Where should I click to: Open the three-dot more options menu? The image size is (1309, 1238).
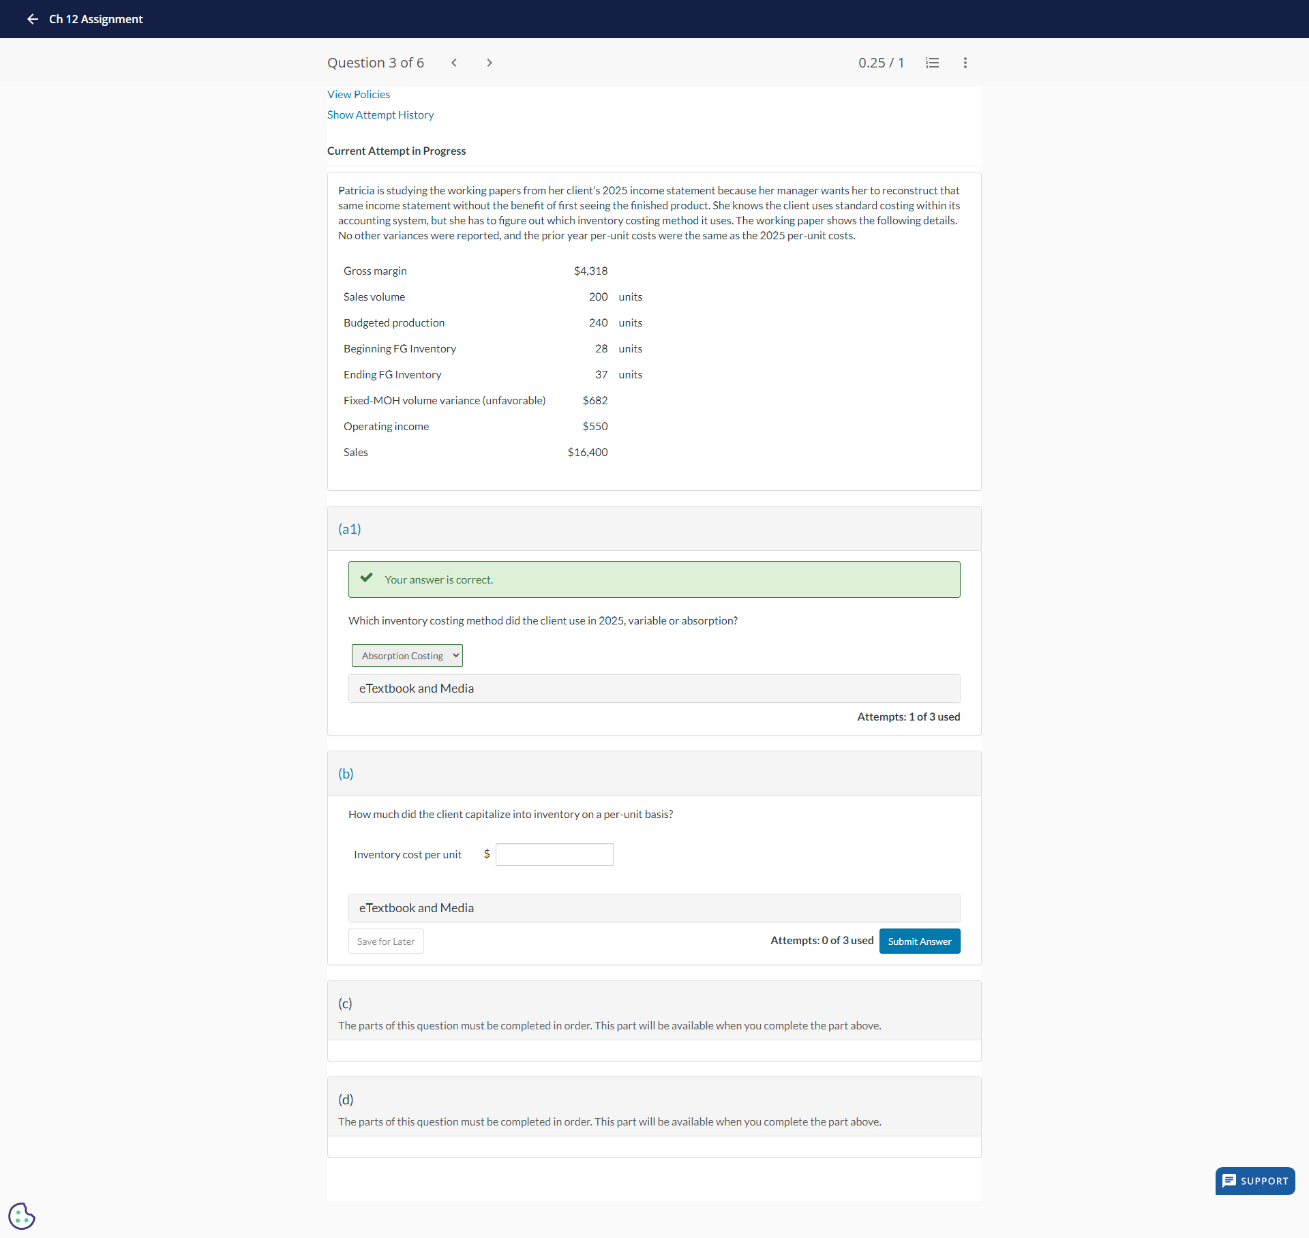point(965,63)
